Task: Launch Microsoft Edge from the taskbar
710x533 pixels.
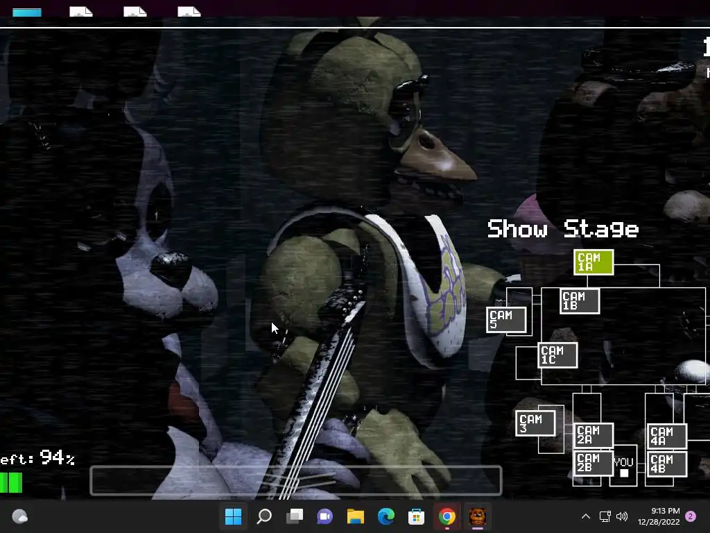Action: click(x=386, y=516)
